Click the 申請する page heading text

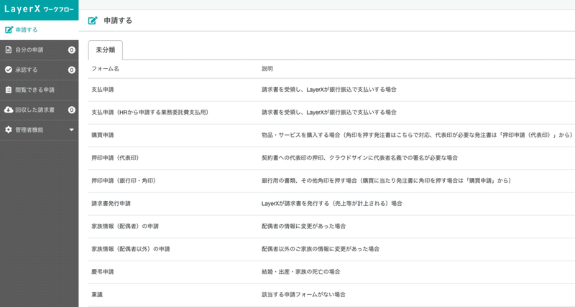click(x=118, y=21)
